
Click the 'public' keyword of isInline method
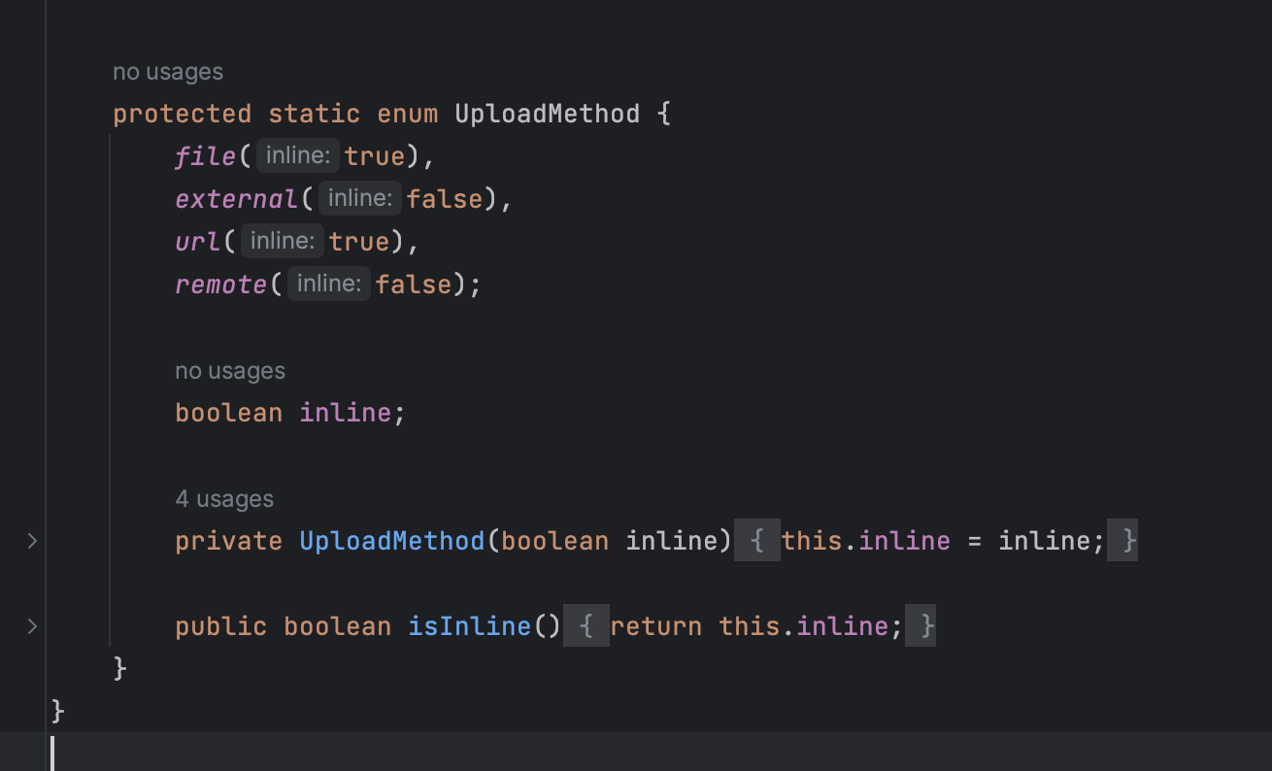221,626
